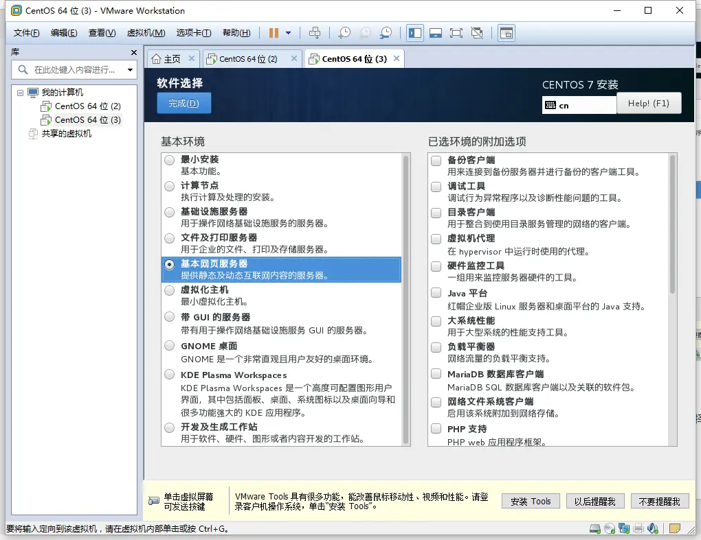Click the CD/DVD drive status icon
This screenshot has height=540, width=701.
610,529
